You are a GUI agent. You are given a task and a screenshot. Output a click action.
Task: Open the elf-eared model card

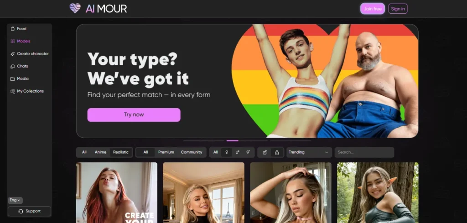pyautogui.click(x=378, y=192)
